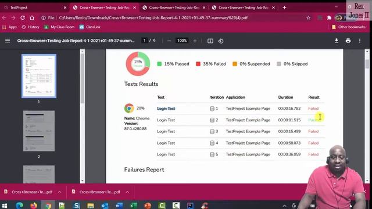Expand first downloaded PDF options chevron

59,192
